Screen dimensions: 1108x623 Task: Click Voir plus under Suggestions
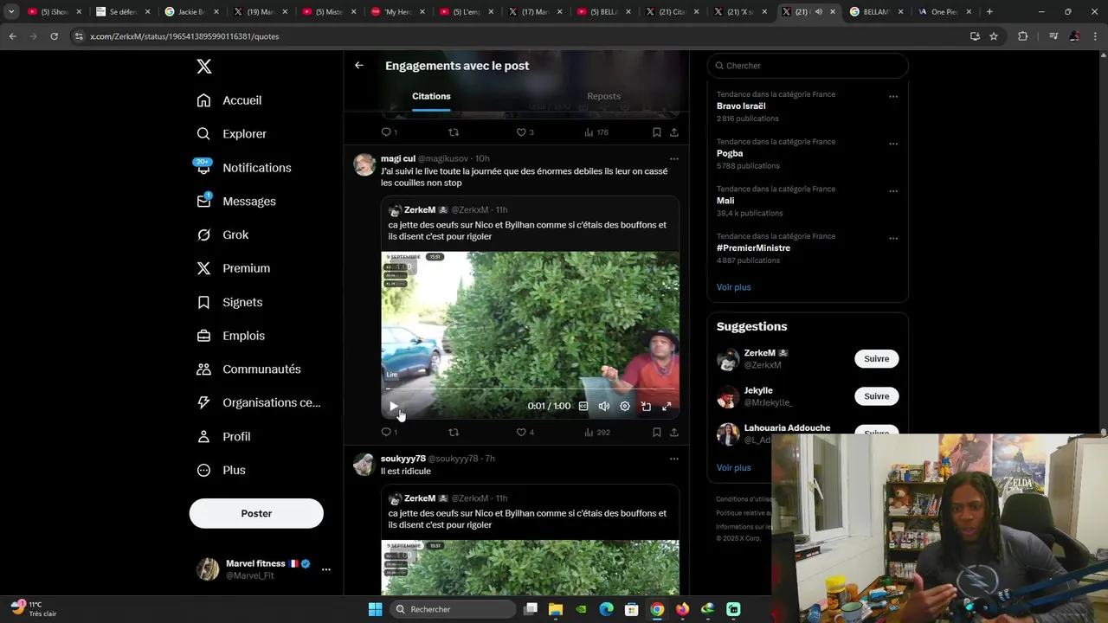tap(734, 467)
